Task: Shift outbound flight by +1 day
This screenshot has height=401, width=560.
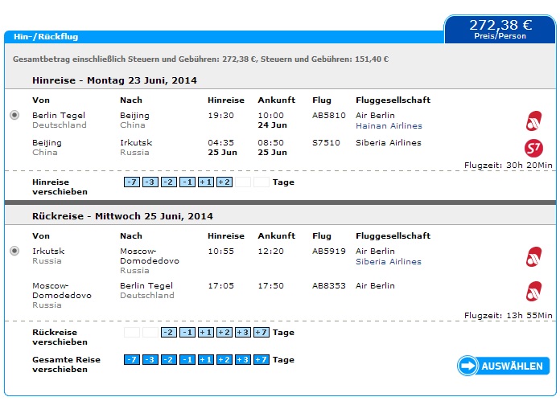Action: point(206,182)
